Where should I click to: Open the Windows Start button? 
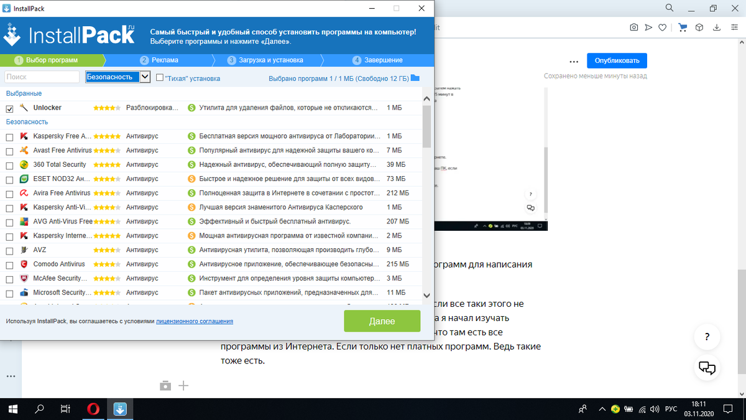point(12,409)
